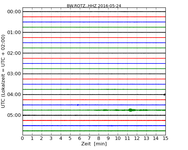Click the 03:00 time label
188x150 pixels.
click(14, 74)
